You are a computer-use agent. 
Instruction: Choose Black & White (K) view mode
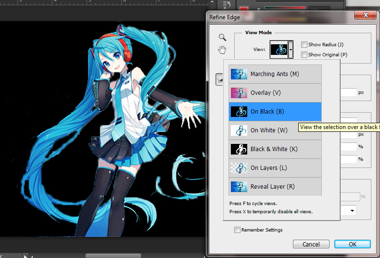coord(275,149)
